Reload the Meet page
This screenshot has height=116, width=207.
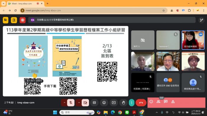15,10
